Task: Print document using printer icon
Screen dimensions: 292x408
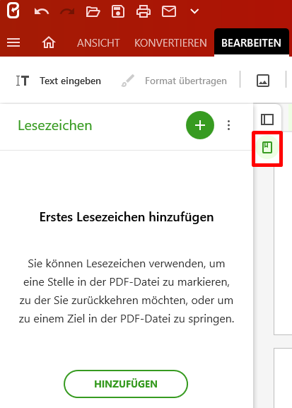Action: pyautogui.click(x=144, y=12)
